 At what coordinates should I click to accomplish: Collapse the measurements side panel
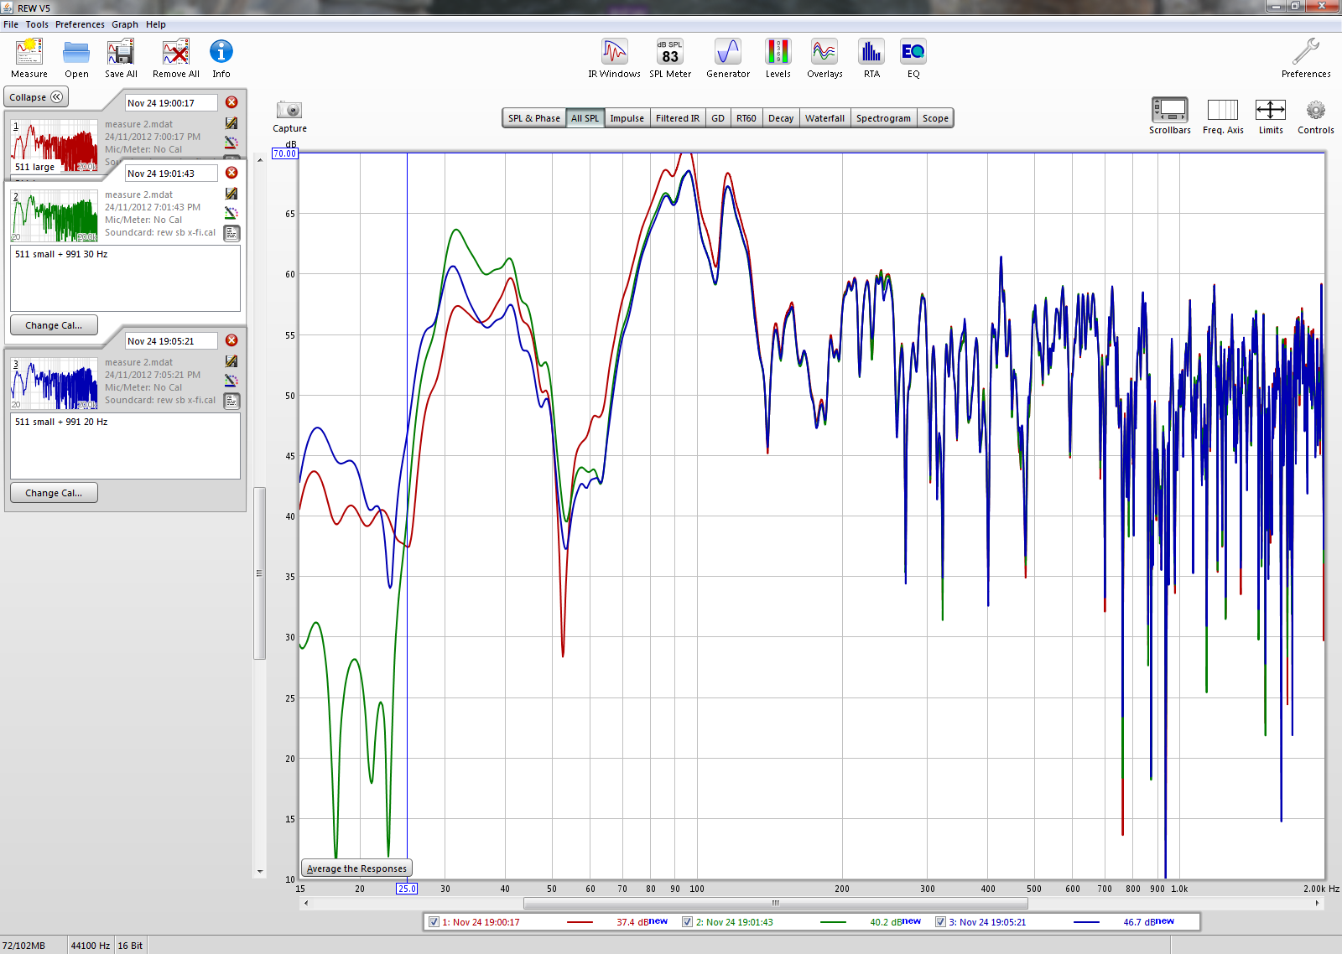[36, 97]
